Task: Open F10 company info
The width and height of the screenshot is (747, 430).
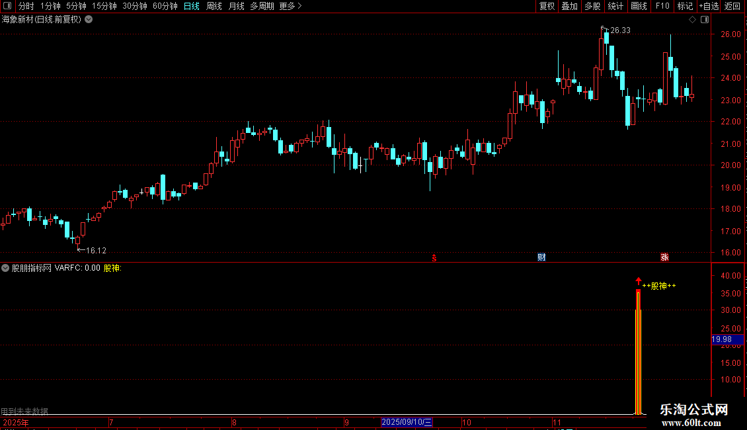Action: click(662, 6)
